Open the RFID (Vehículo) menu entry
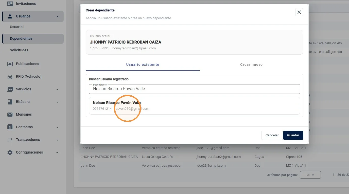The width and height of the screenshot is (349, 194). click(x=29, y=76)
